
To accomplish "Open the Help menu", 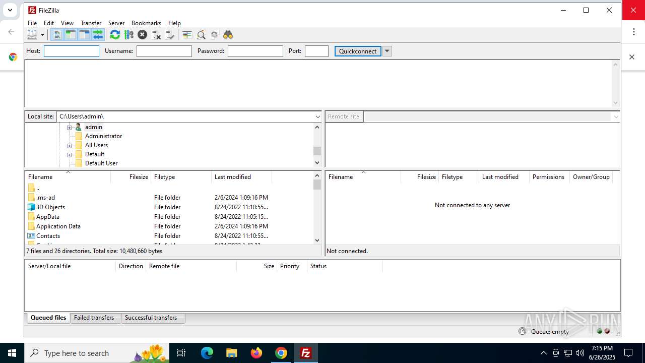I will 174,23.
